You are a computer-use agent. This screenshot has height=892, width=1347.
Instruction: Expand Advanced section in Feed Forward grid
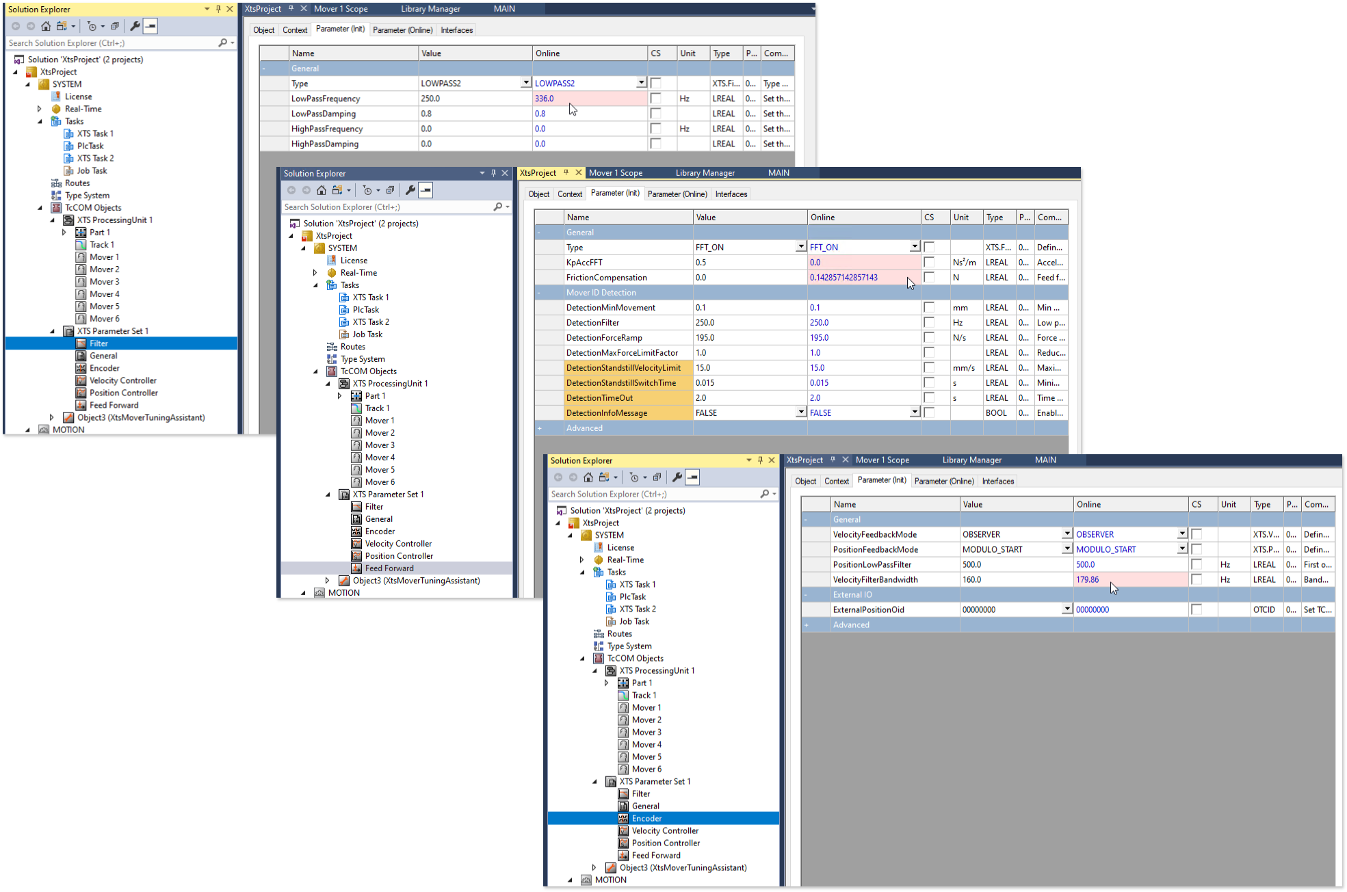540,428
